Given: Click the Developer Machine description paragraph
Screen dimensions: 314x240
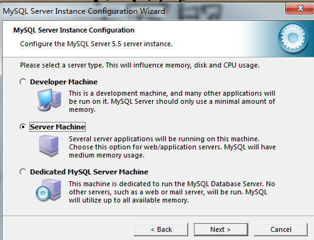Looking at the screenshot, I should (x=172, y=101).
